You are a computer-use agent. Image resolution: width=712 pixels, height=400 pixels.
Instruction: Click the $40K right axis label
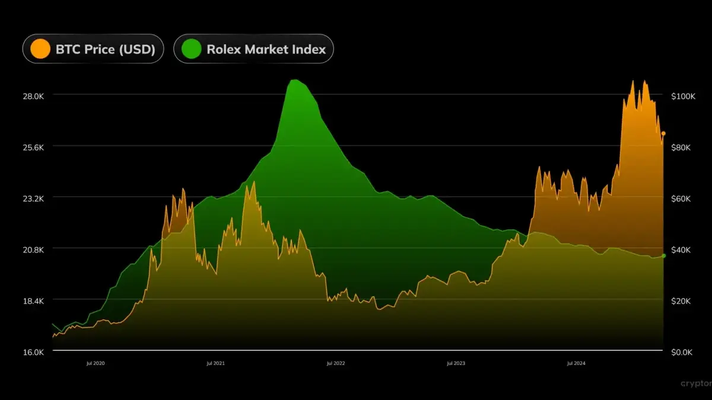(x=681, y=249)
